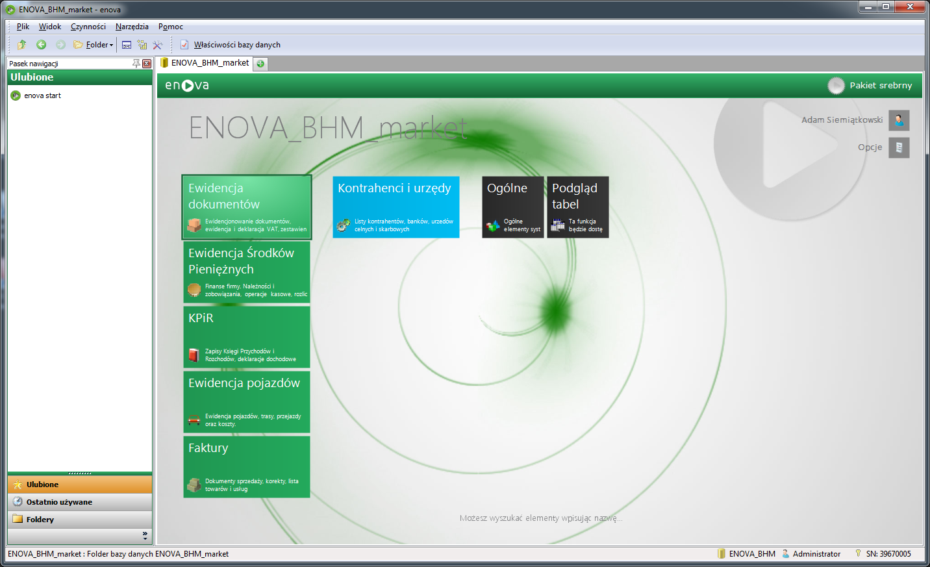Open Opcje using its list icon
This screenshot has height=567, width=930.
[899, 147]
